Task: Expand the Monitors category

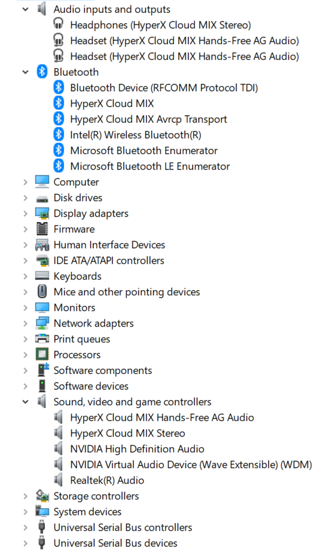Action: (25, 308)
